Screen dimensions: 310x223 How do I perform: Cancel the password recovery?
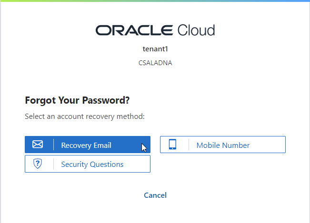click(155, 195)
